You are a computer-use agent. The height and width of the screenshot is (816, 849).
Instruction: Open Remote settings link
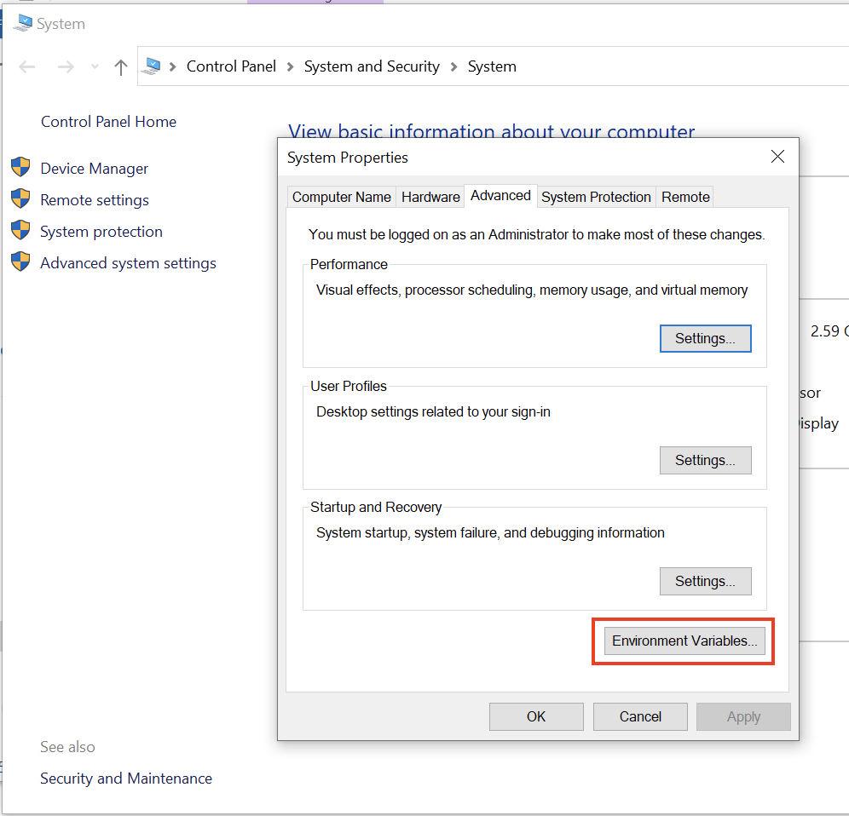click(x=95, y=200)
